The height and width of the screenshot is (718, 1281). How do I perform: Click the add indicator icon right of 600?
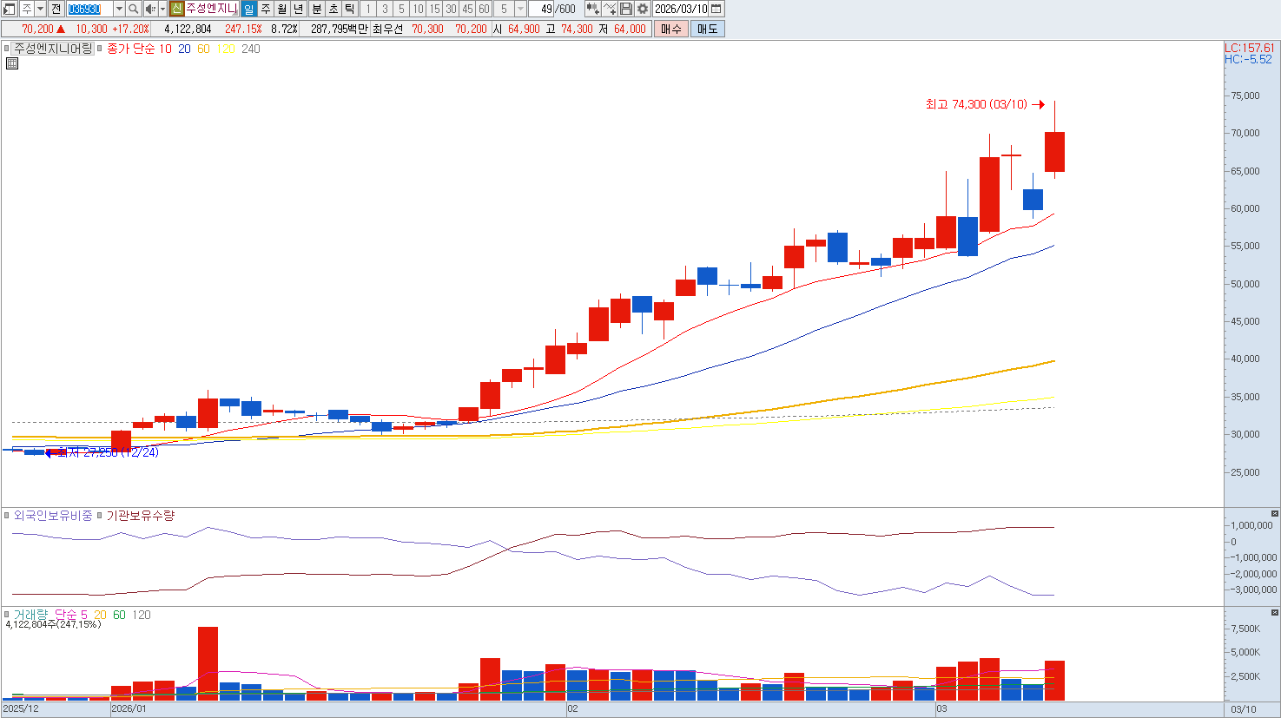592,9
